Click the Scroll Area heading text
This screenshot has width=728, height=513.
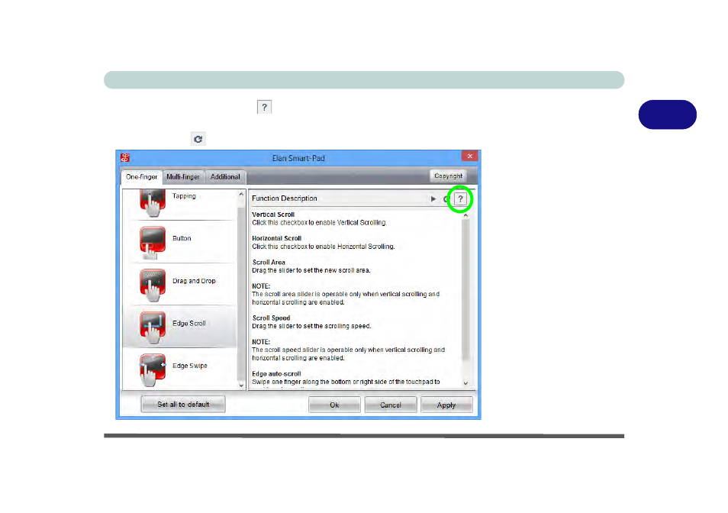269,263
